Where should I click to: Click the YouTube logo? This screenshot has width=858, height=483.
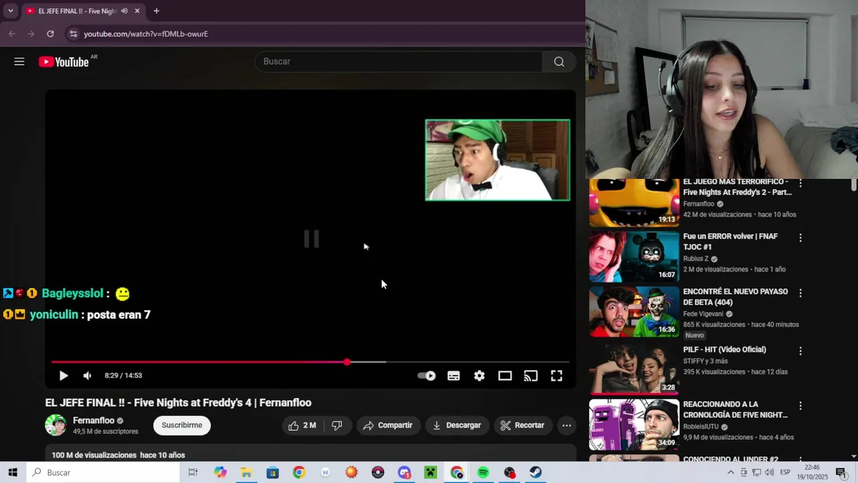[64, 62]
